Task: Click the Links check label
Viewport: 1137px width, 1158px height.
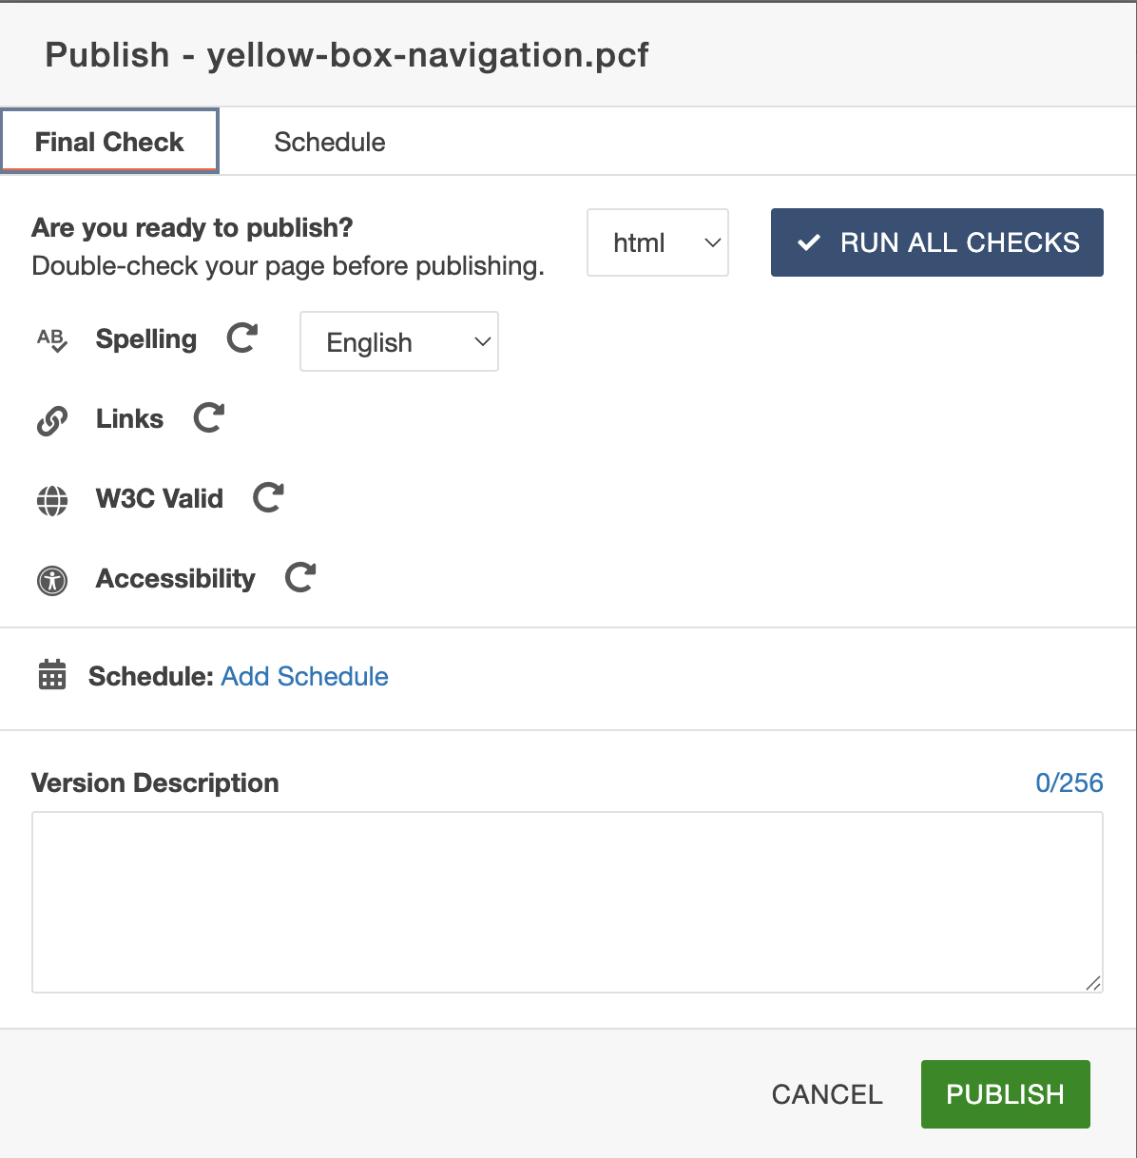Action: click(x=129, y=418)
